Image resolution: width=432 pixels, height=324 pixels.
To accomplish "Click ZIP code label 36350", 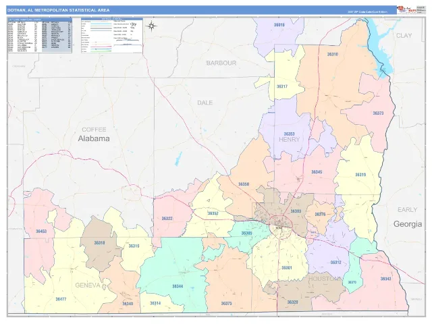I will [x=244, y=184].
